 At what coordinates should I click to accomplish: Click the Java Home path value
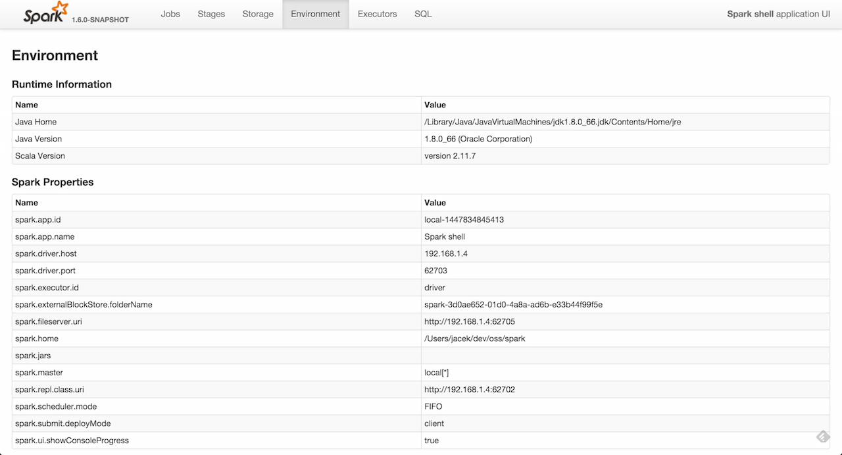click(x=553, y=122)
